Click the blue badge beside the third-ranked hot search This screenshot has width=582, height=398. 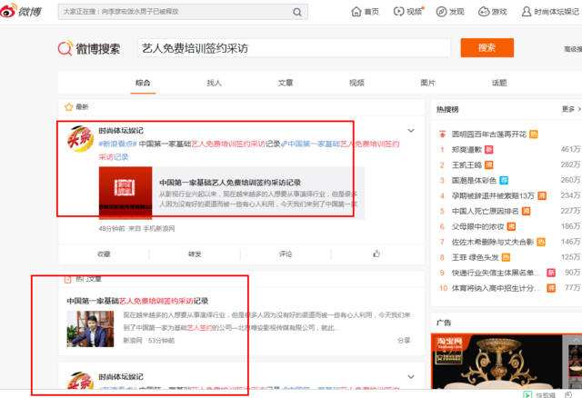(504, 180)
